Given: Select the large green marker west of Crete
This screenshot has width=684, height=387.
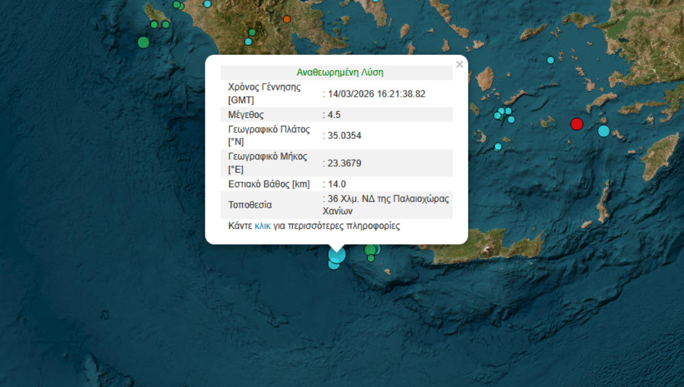Looking at the screenshot, I should pyautogui.click(x=370, y=249).
